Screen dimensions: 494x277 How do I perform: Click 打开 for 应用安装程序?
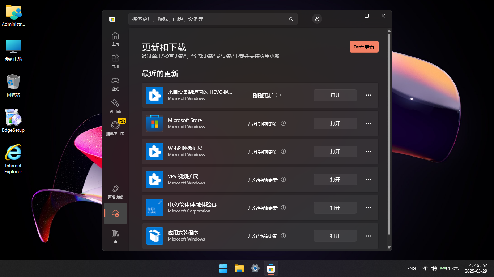(x=335, y=236)
